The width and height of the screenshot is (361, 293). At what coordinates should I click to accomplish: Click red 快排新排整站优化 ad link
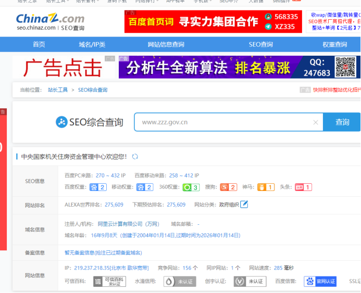coord(337,90)
